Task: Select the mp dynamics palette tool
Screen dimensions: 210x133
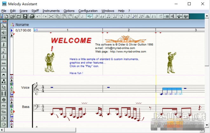Action: 4,106
